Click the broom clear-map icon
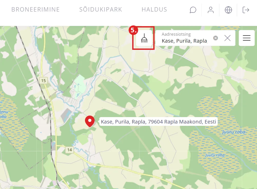 coord(144,38)
